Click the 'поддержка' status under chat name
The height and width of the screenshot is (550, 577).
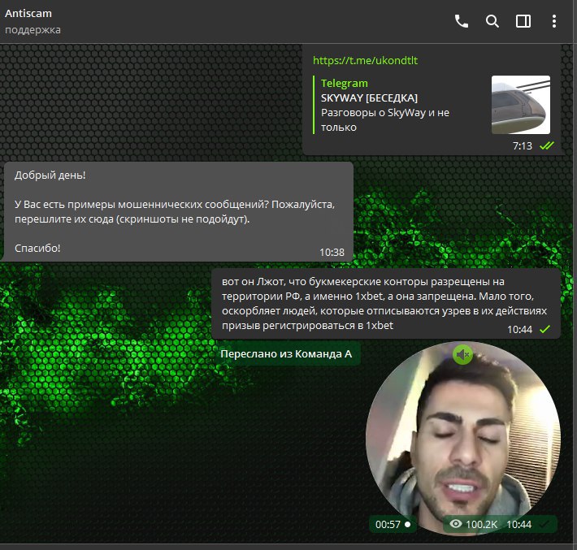coord(33,30)
